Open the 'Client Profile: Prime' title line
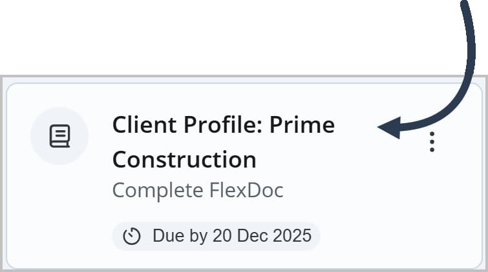The image size is (488, 272). pyautogui.click(x=224, y=125)
